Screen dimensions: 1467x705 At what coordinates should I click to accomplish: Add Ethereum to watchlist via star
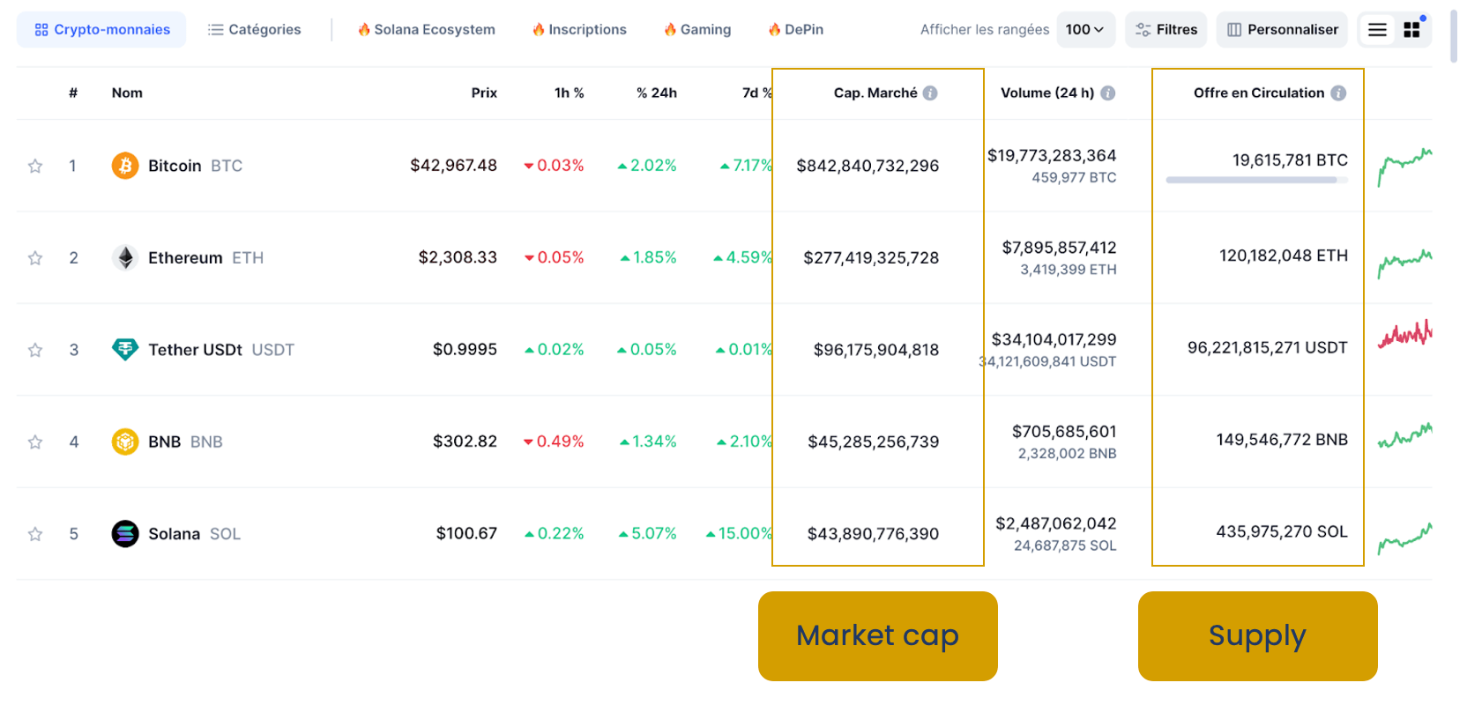click(34, 257)
